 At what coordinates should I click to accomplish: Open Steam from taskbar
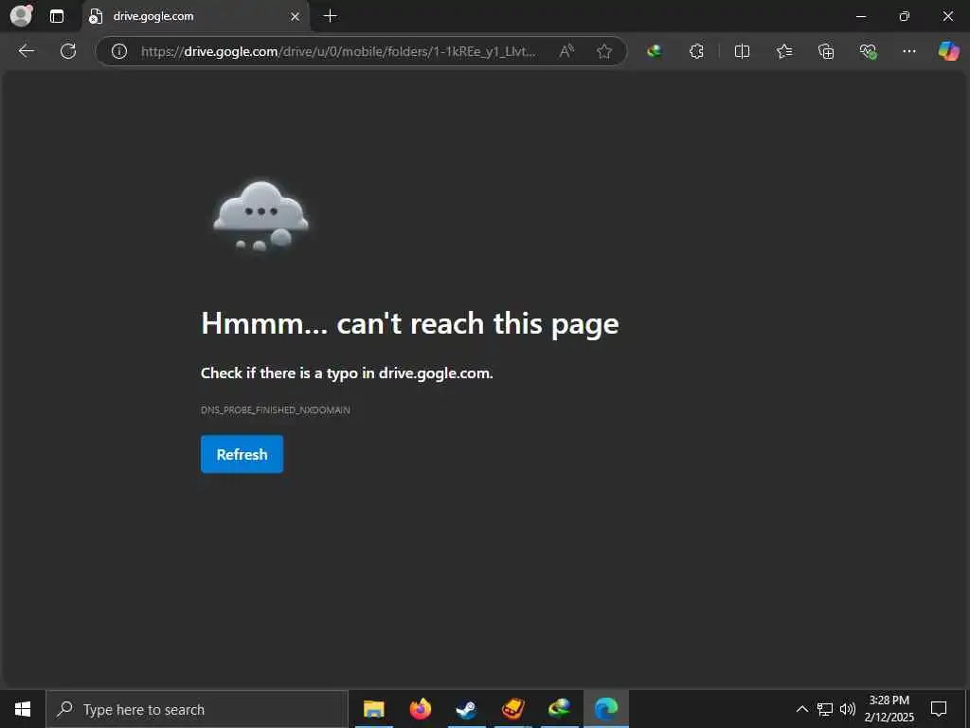coord(466,709)
